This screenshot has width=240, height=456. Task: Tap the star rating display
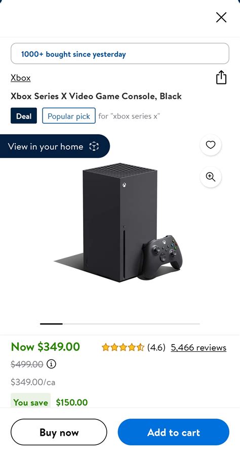coord(123,347)
